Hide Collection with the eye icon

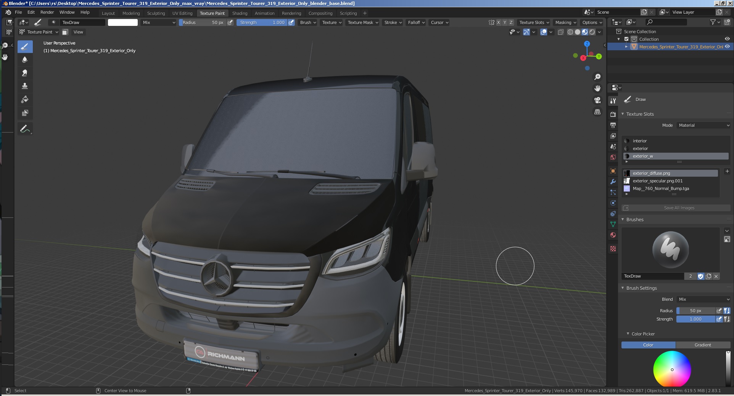tap(727, 39)
